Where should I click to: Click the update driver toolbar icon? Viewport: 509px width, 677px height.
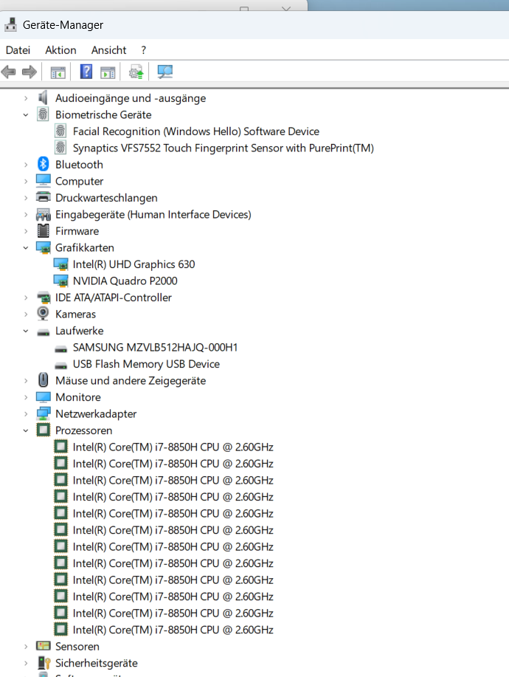136,72
